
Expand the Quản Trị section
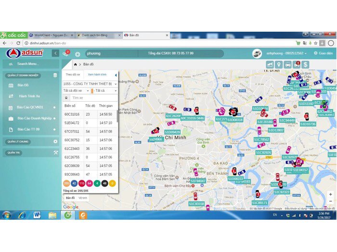[x=13, y=153]
